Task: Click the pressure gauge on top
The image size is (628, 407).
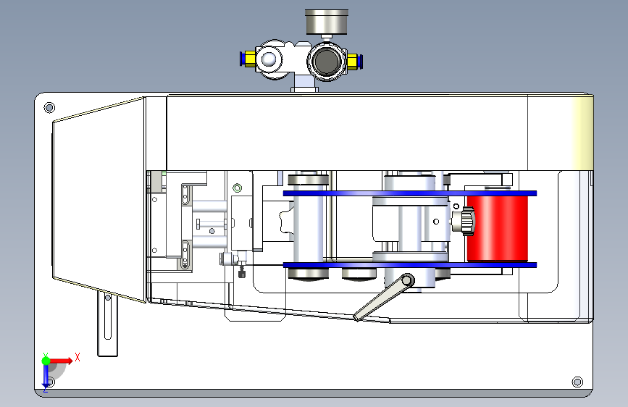Action: (x=327, y=22)
